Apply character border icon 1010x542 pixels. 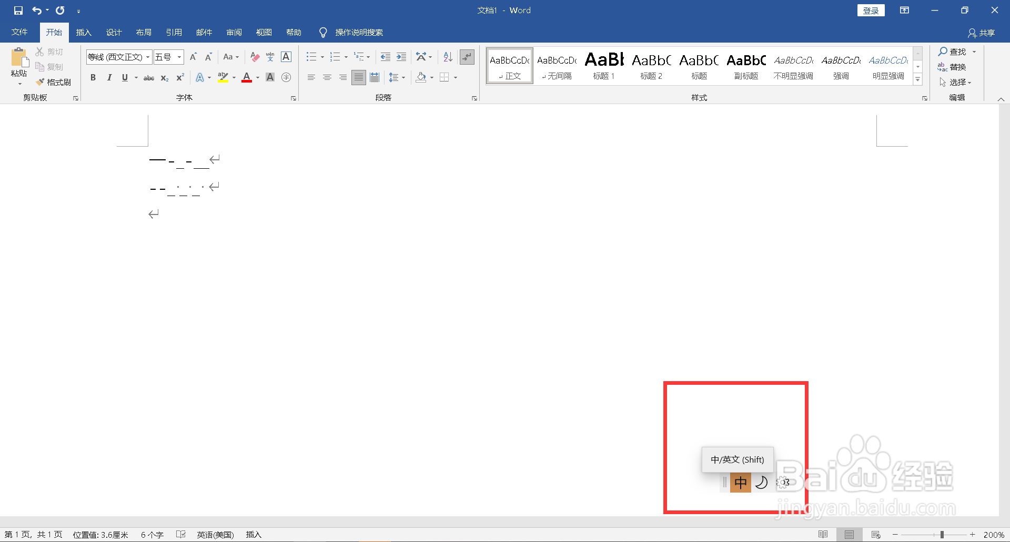(286, 57)
